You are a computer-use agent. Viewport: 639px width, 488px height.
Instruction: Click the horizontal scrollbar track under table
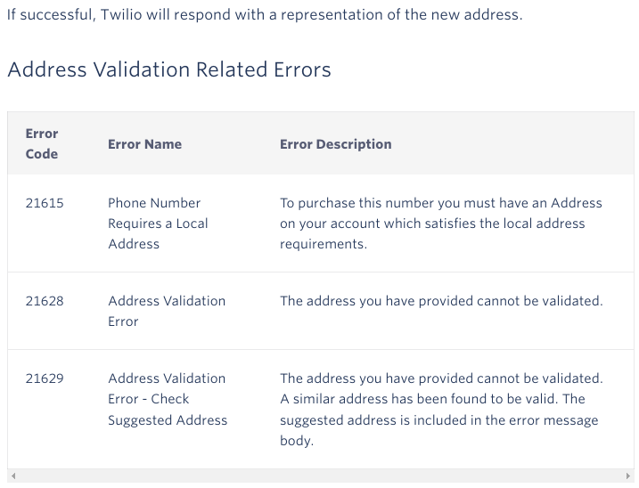(321, 477)
